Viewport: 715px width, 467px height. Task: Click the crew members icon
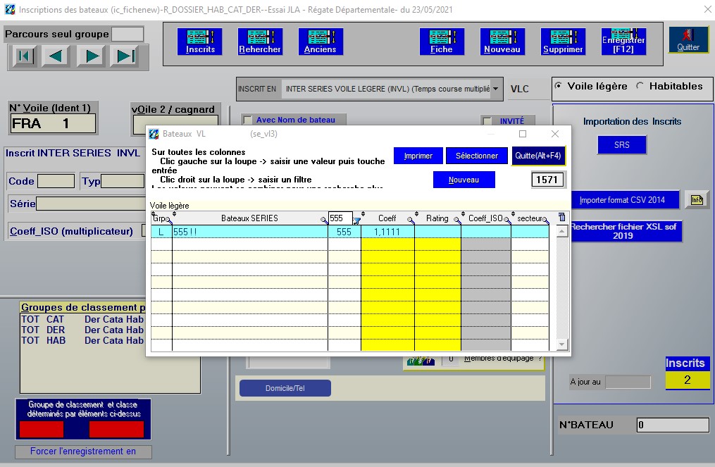click(x=421, y=361)
